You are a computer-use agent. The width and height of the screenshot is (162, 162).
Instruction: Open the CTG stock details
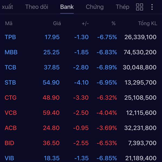tap(11, 97)
